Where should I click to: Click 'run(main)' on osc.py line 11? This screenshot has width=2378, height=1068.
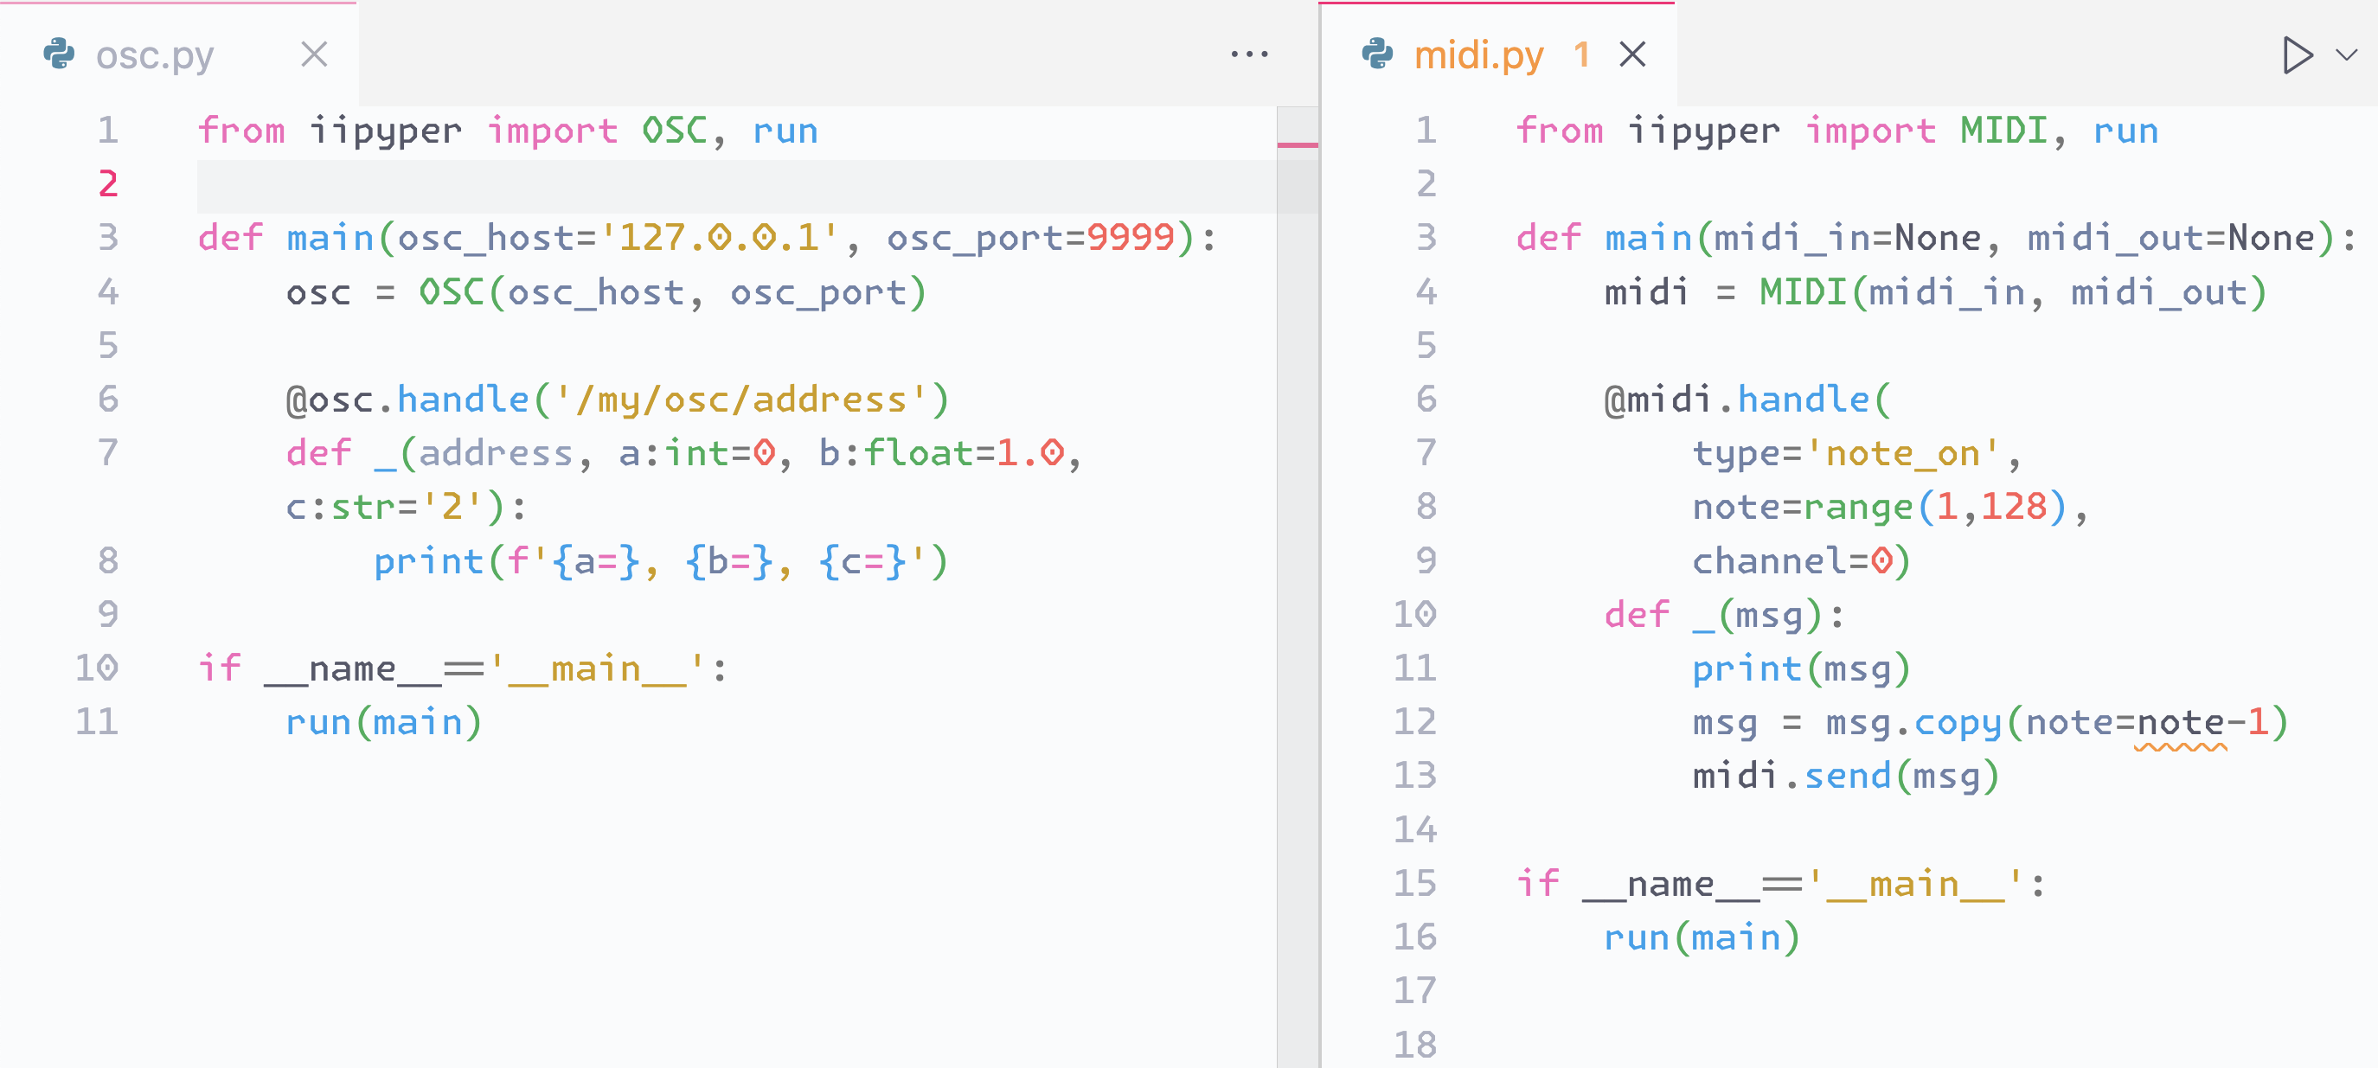click(384, 723)
